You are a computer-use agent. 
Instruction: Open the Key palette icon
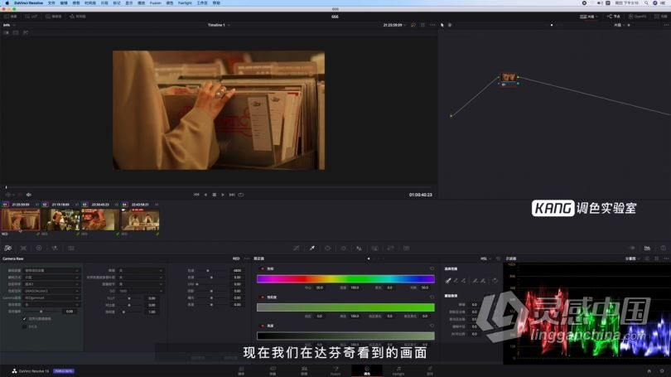[x=375, y=249]
